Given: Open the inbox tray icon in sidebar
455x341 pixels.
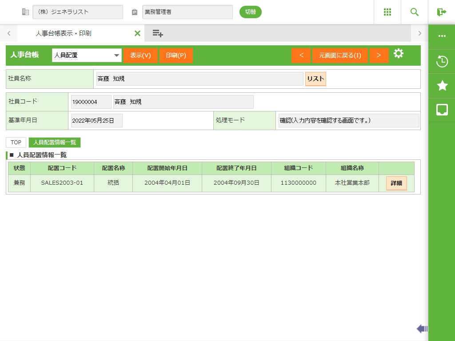Looking at the screenshot, I should click(442, 110).
